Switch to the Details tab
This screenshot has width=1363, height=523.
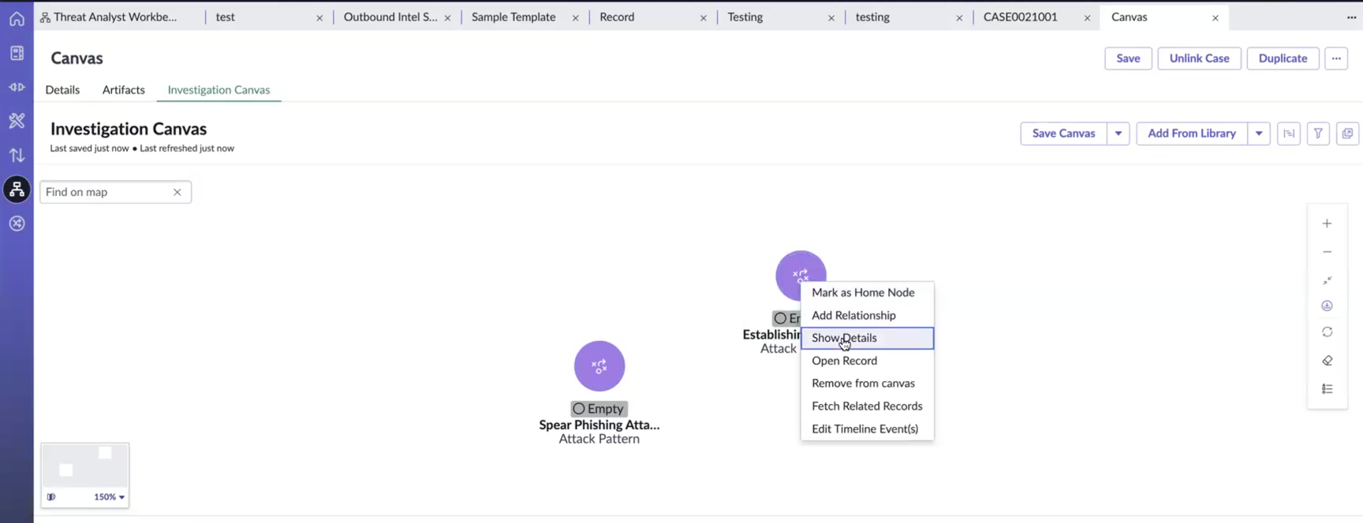[62, 90]
